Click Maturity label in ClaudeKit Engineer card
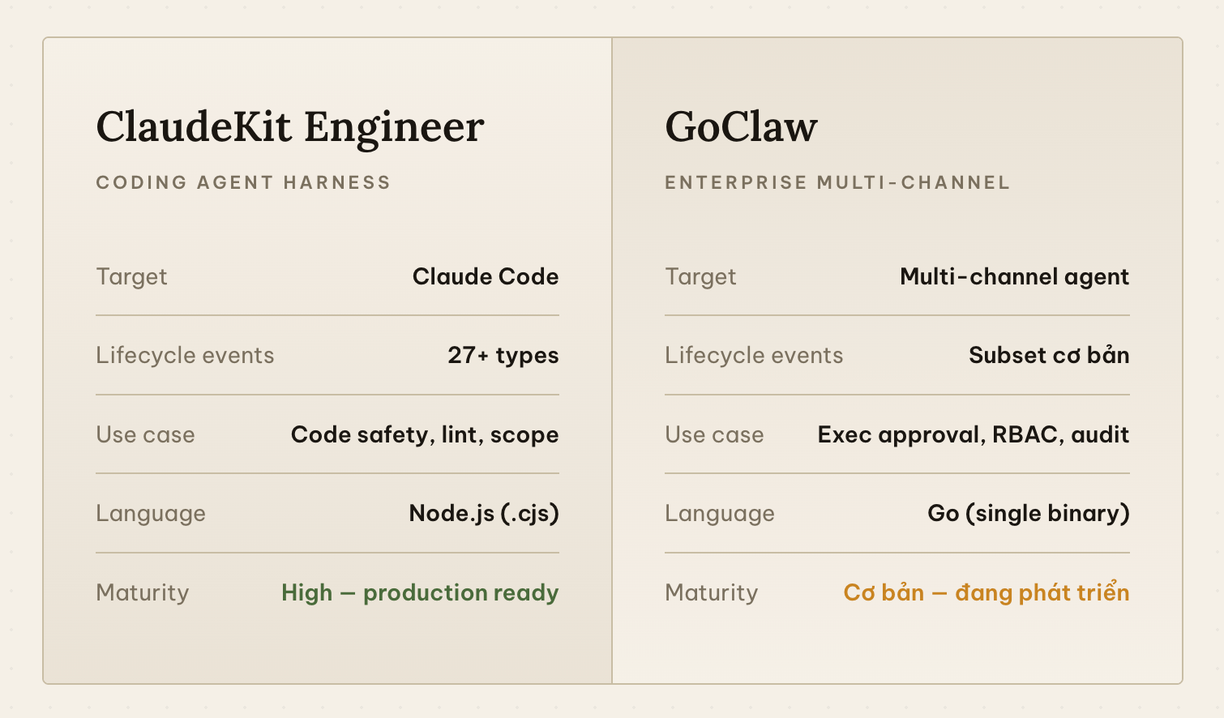This screenshot has height=718, width=1224. (143, 593)
